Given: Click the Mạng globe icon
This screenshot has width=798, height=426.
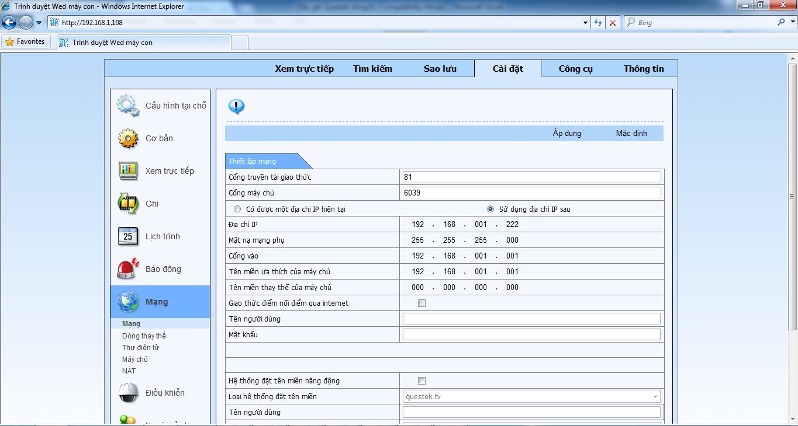Looking at the screenshot, I should (127, 302).
